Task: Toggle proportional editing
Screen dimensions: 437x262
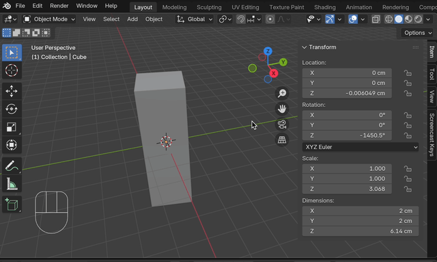Action: click(x=270, y=19)
